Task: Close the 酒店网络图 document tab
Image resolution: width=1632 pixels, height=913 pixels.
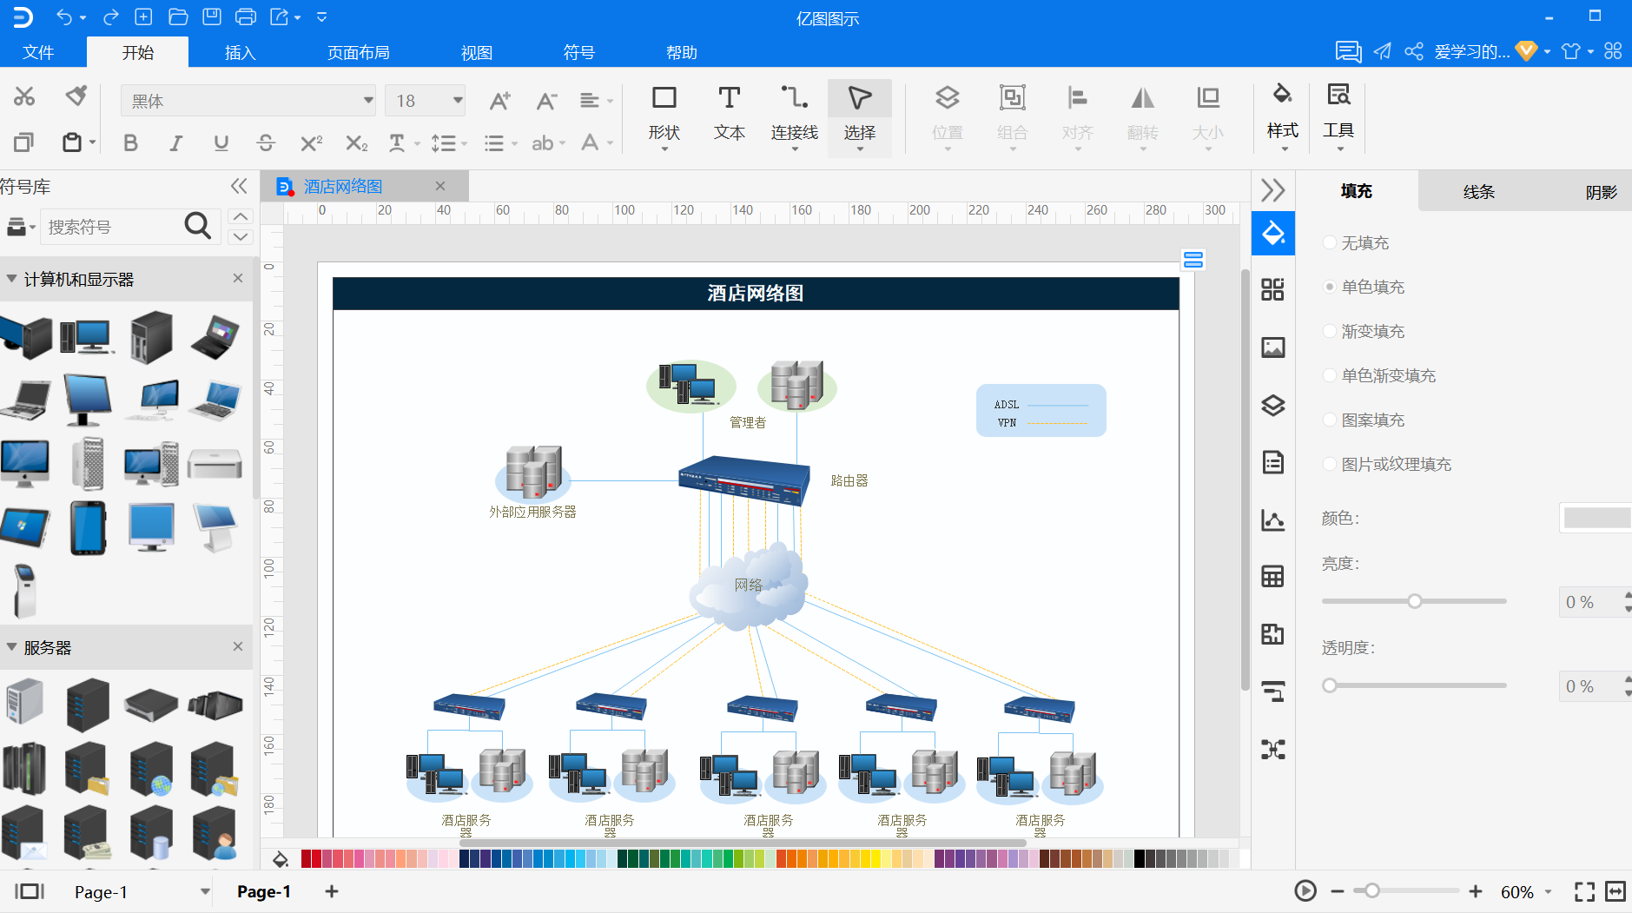Action: (x=440, y=186)
